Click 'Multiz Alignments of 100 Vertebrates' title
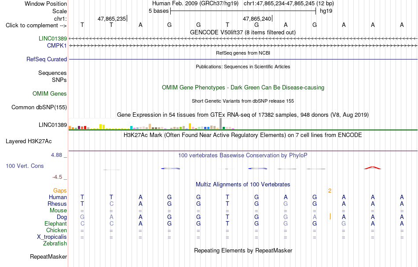The image size is (418, 267). [243, 184]
